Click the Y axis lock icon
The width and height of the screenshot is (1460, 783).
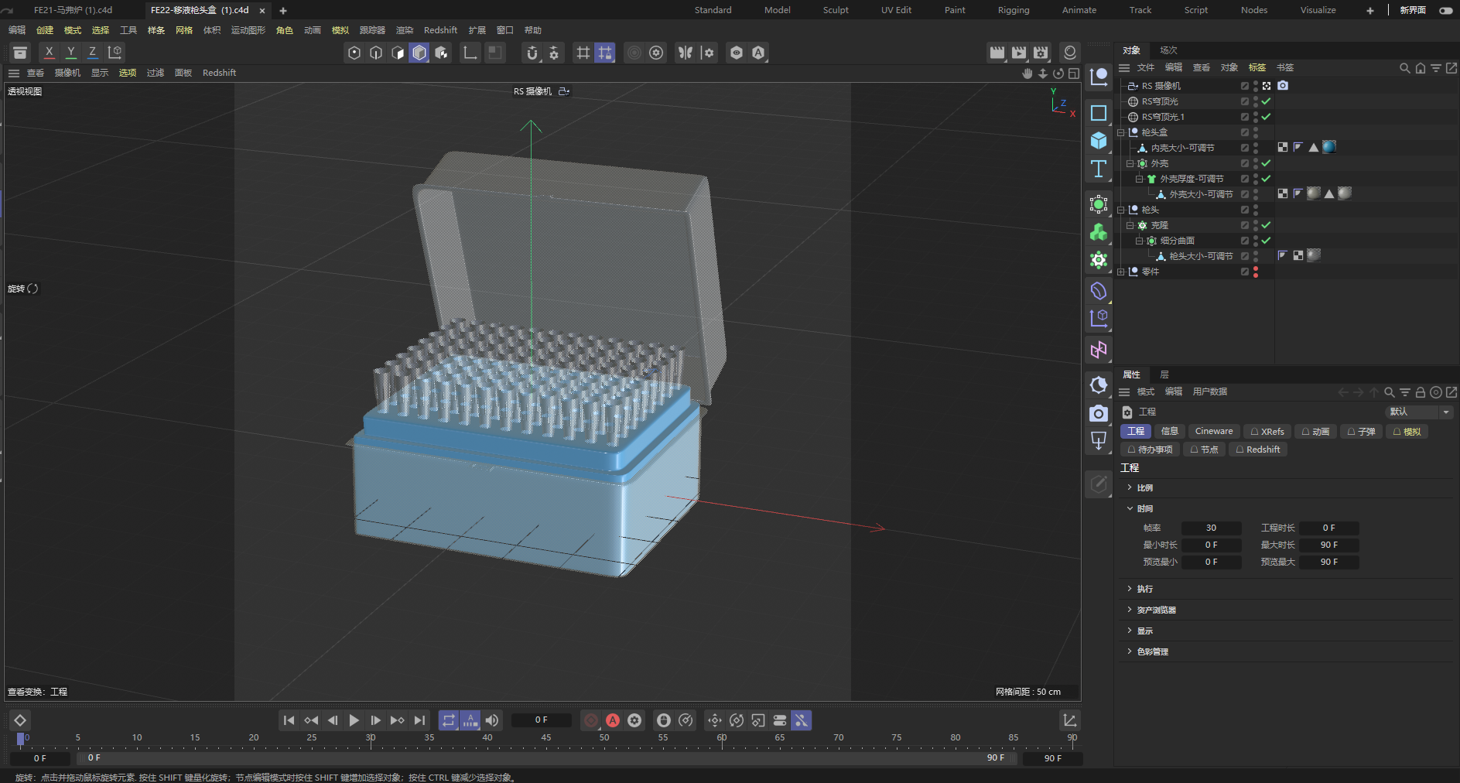point(71,52)
